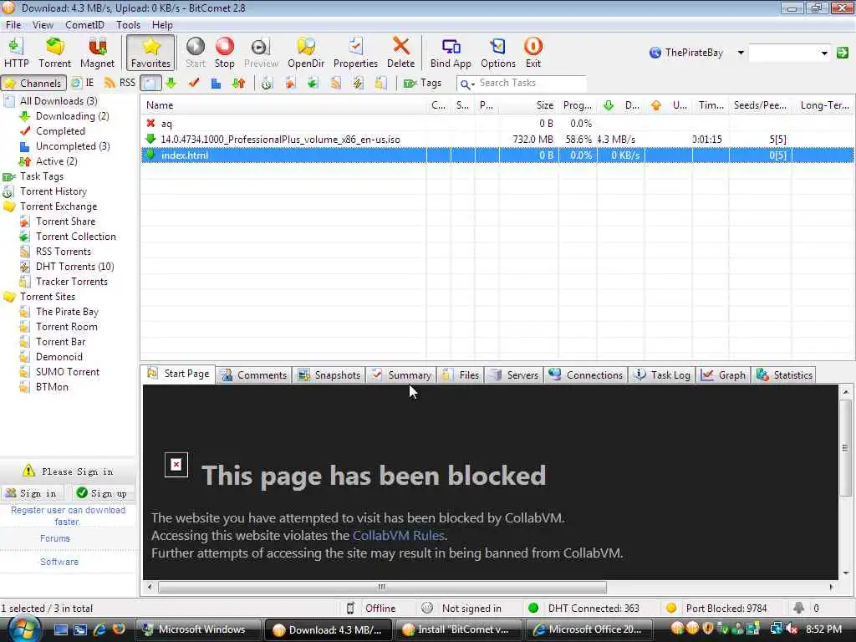Open The Pirate Bay site entry
Image resolution: width=856 pixels, height=642 pixels.
point(67,312)
